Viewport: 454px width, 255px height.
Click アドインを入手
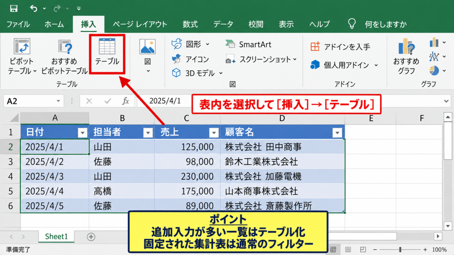pyautogui.click(x=340, y=46)
